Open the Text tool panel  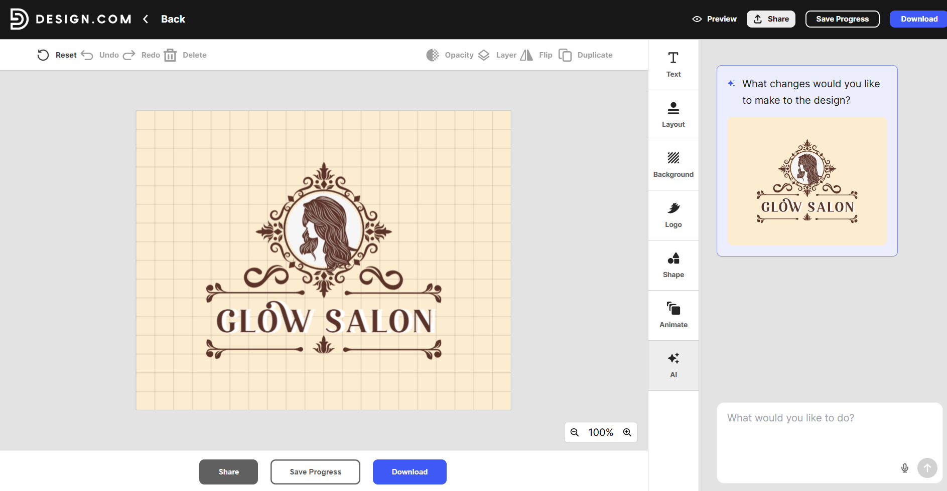[x=673, y=65]
